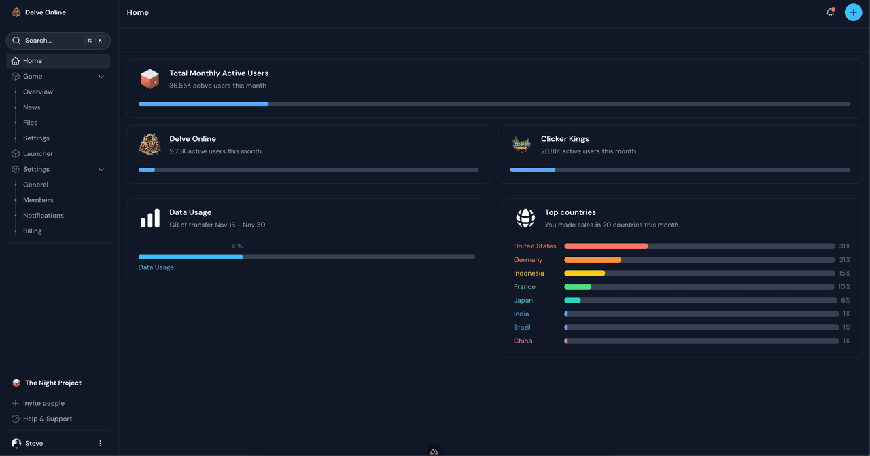870x456 pixels.
Task: Click the package icon on Total Monthly Active Users
Action: click(150, 78)
